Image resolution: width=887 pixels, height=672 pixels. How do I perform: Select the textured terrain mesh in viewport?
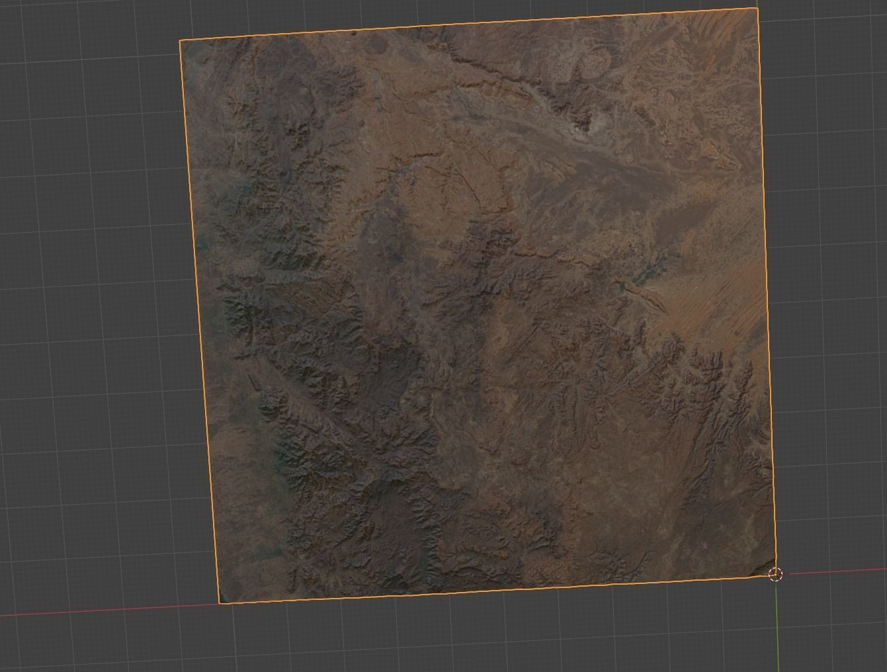[478, 306]
